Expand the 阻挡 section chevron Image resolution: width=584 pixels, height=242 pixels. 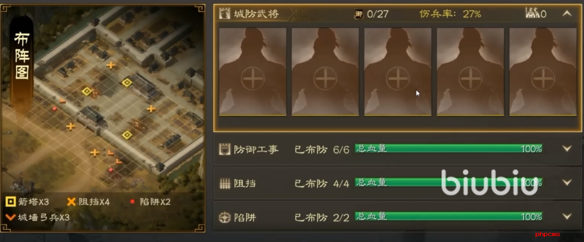567,182
